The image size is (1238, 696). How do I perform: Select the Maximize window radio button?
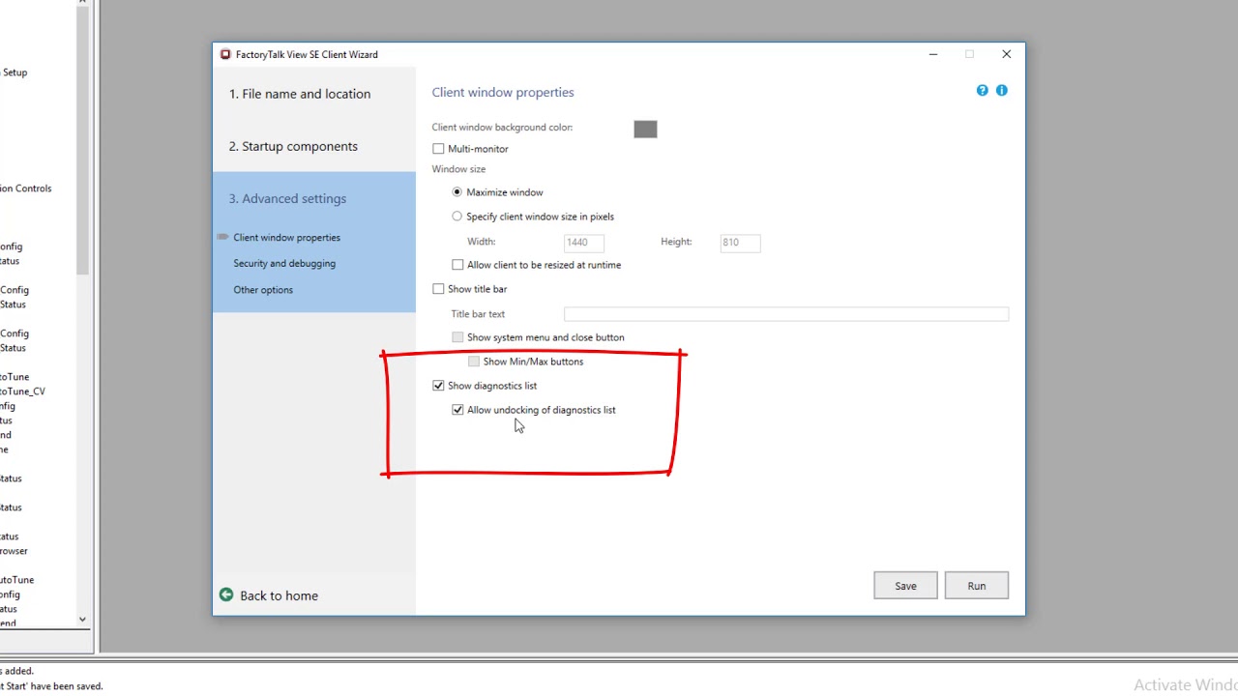click(457, 192)
